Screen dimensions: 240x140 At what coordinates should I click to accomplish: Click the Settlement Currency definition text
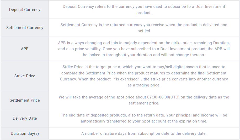pyautogui.click(x=144, y=28)
